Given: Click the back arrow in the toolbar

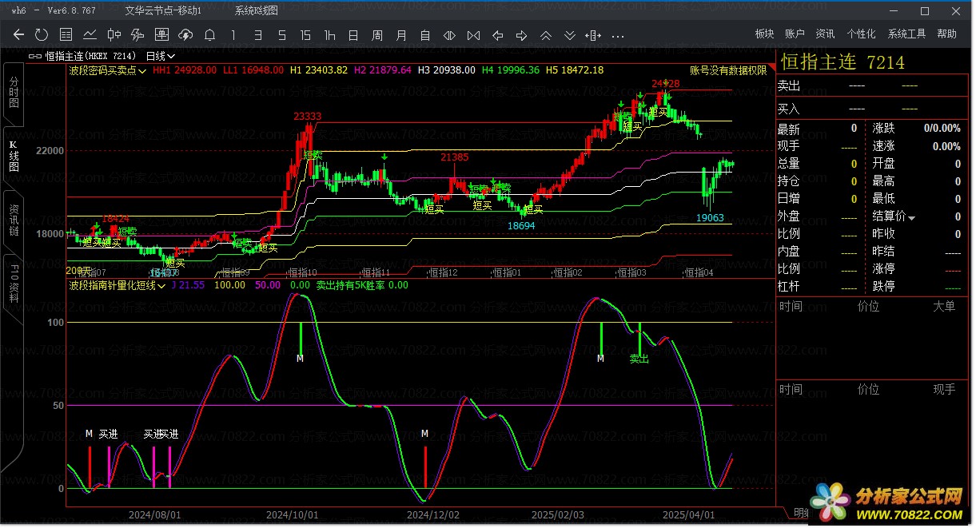Looking at the screenshot, I should (18, 35).
